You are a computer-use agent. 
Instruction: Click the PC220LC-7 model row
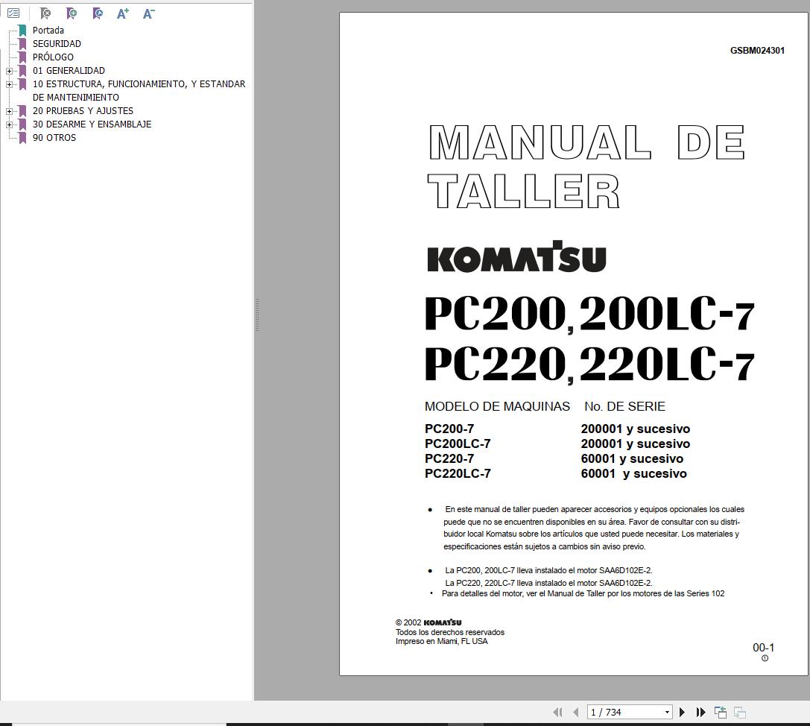click(458, 474)
